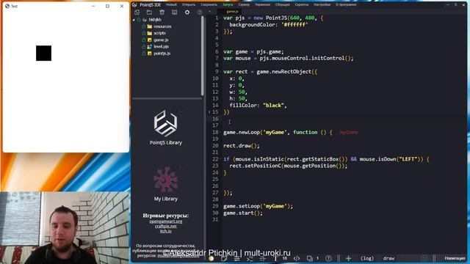Click the help question mark toolbar icon
The height and width of the screenshot is (264, 470).
pos(200,12)
